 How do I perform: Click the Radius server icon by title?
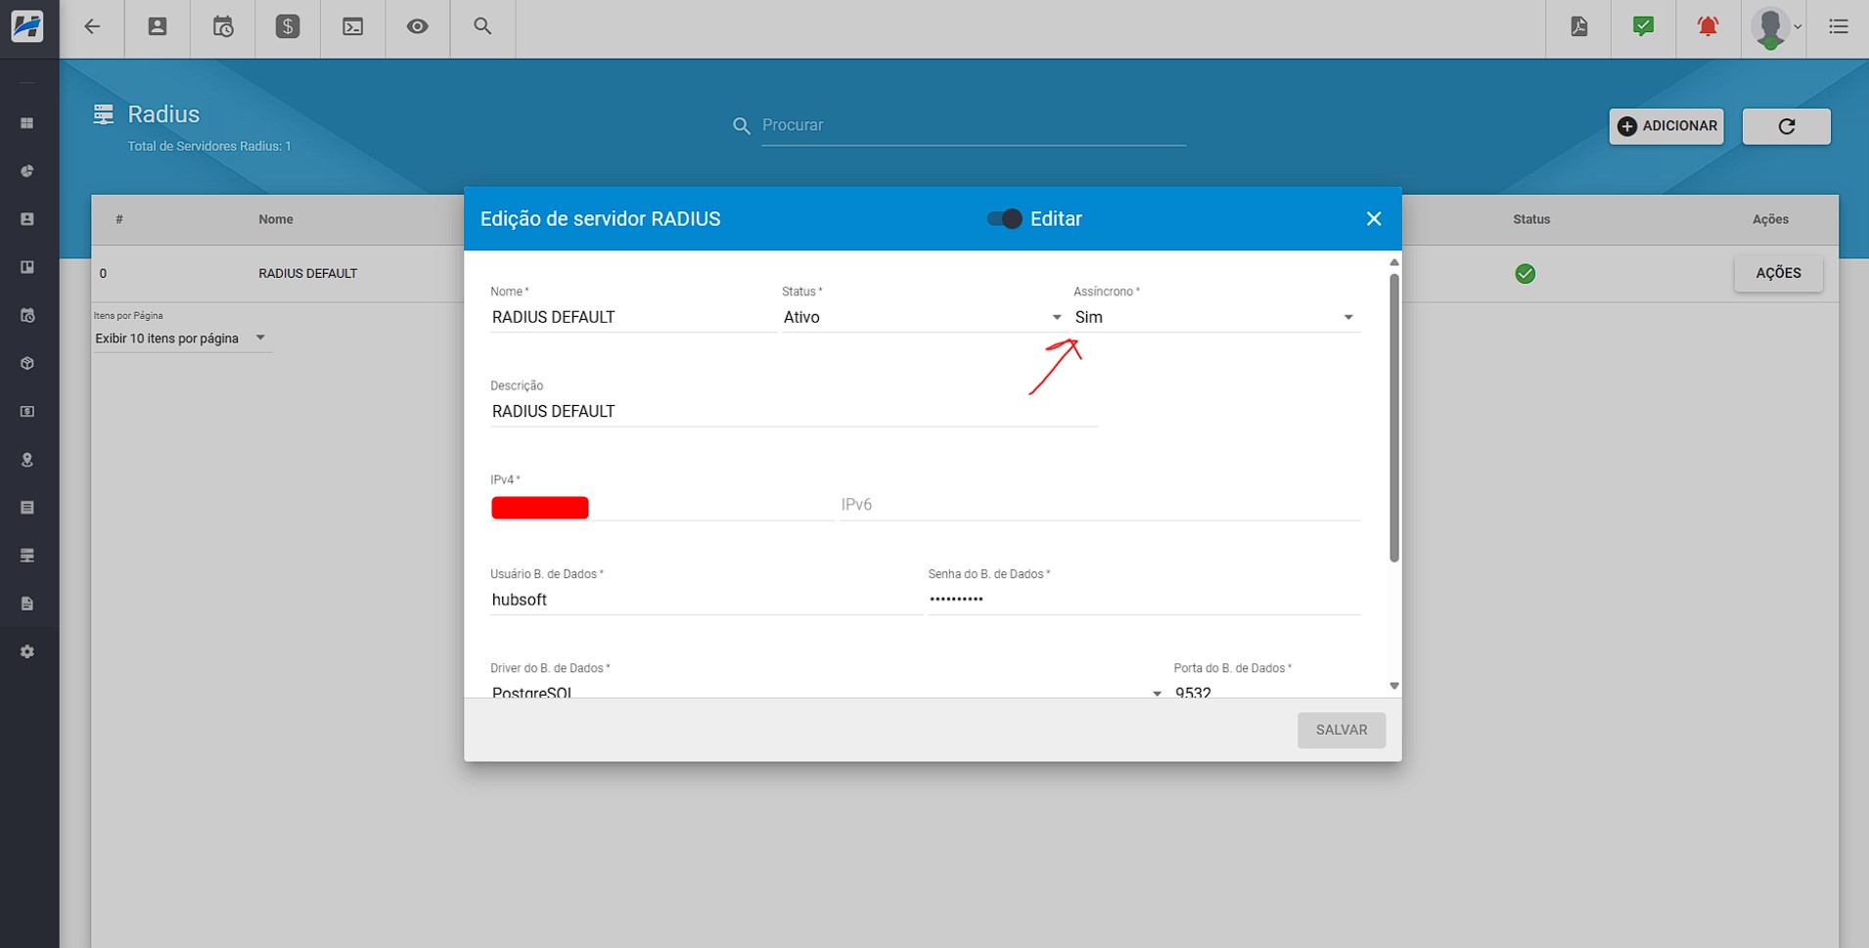[104, 114]
